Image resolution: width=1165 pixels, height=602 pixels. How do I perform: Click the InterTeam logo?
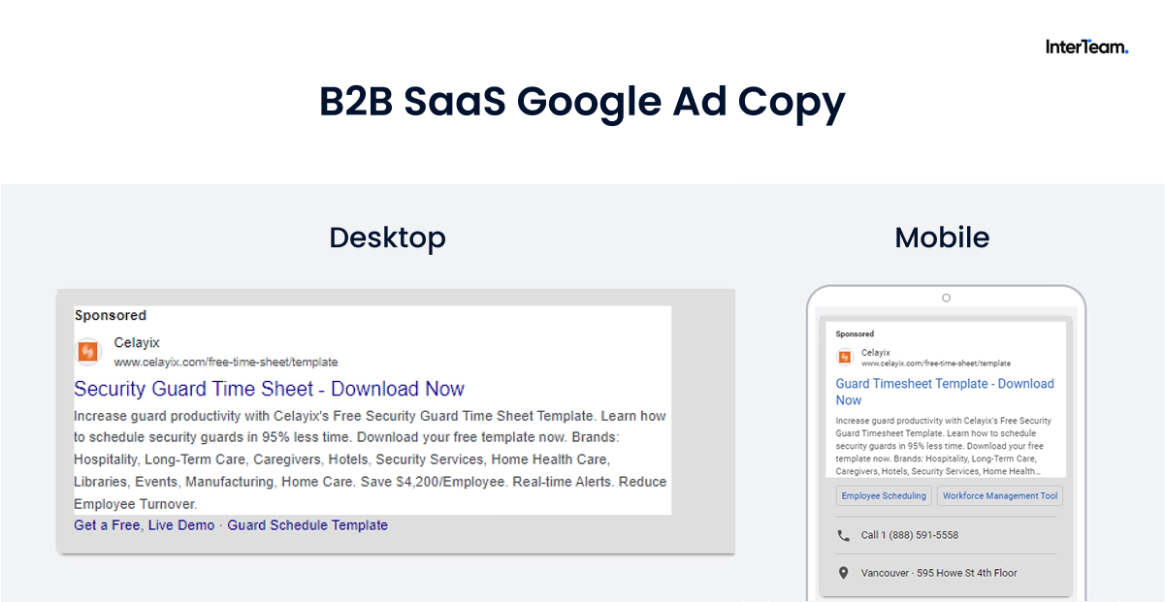(1086, 47)
